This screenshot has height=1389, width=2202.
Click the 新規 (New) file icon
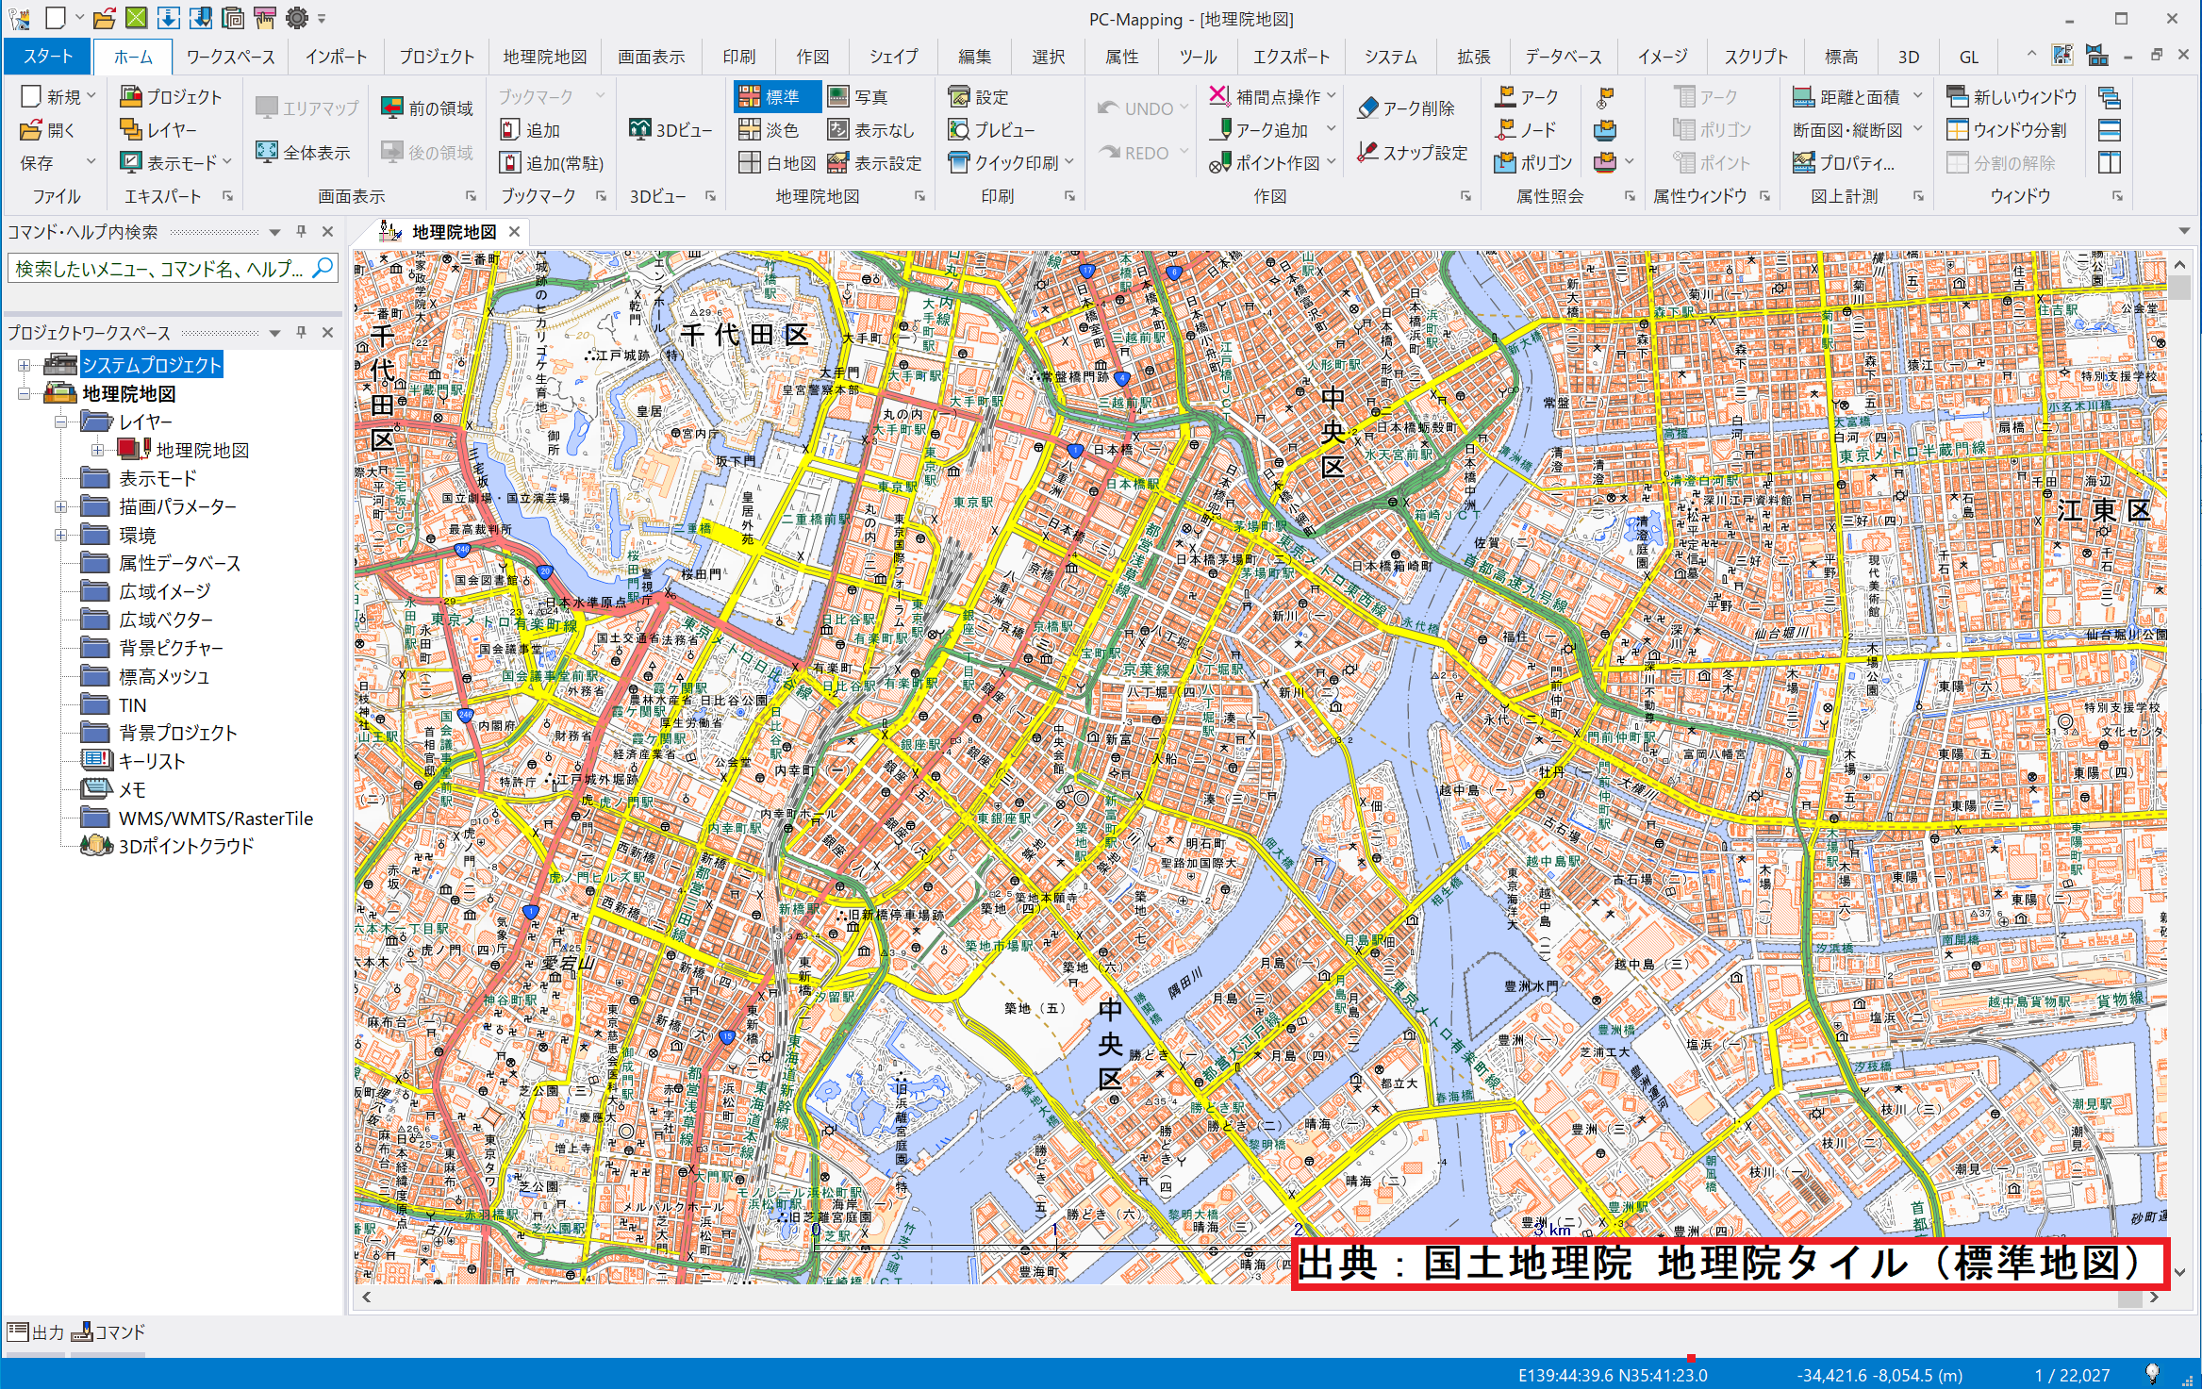coord(32,96)
